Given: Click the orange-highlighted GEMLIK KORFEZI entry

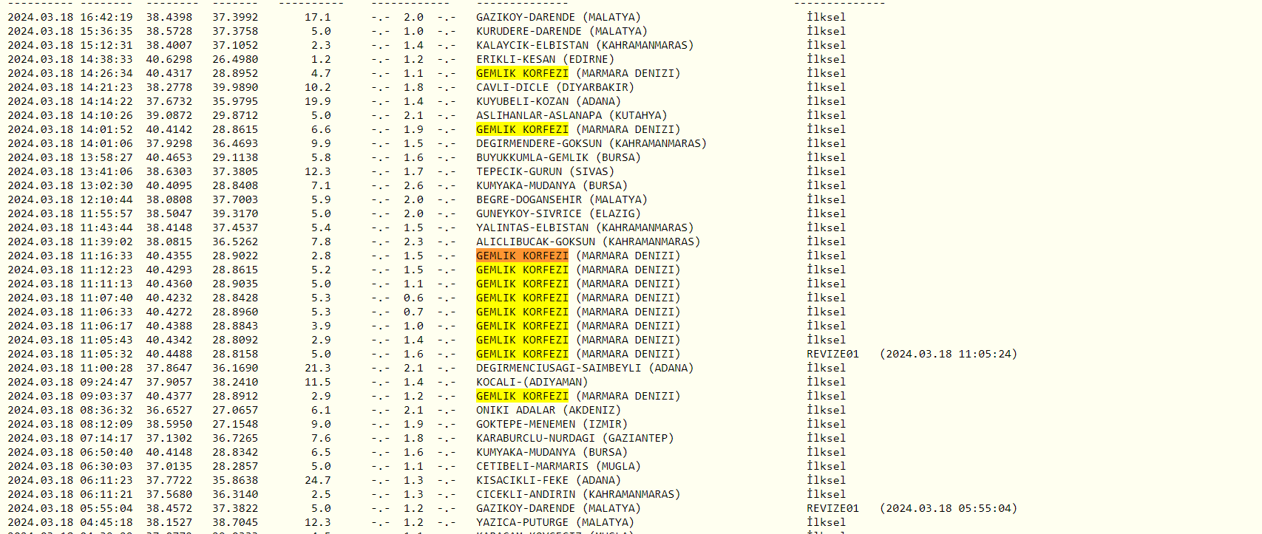Looking at the screenshot, I should [522, 256].
